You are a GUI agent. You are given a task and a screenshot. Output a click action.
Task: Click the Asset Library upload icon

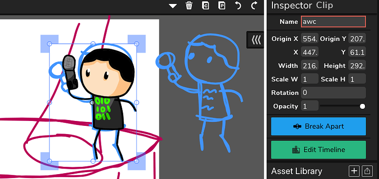coord(367,171)
